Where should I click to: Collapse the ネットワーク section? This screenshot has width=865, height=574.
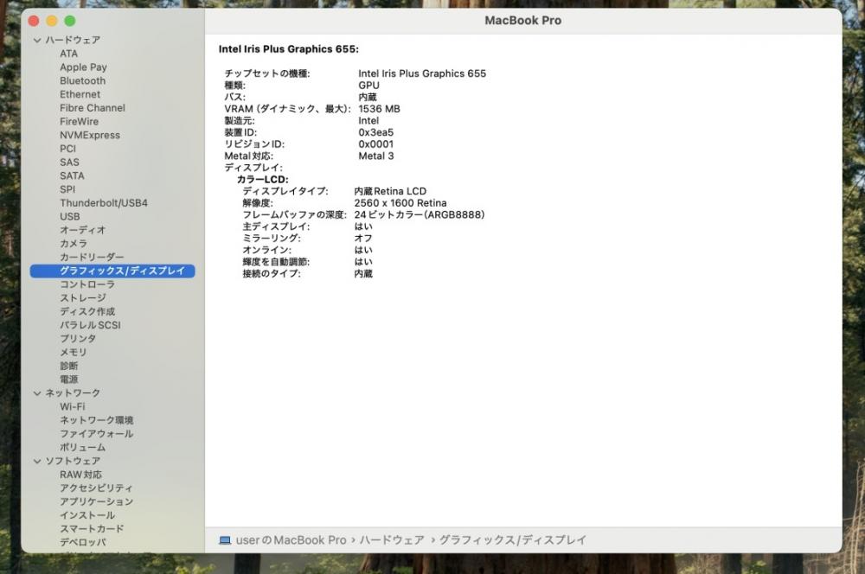click(x=37, y=393)
